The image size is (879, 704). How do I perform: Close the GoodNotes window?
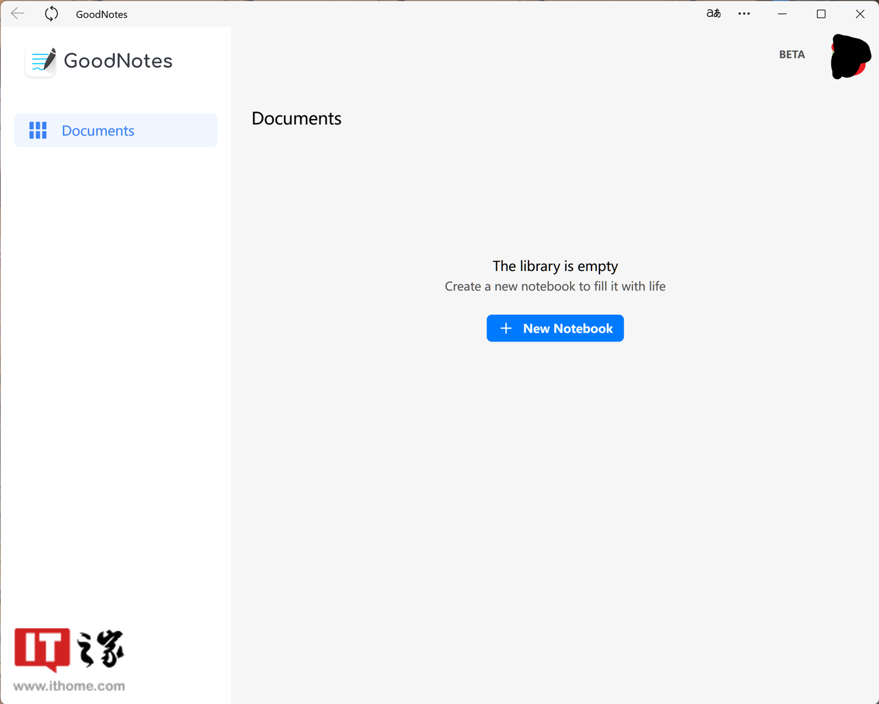click(860, 13)
